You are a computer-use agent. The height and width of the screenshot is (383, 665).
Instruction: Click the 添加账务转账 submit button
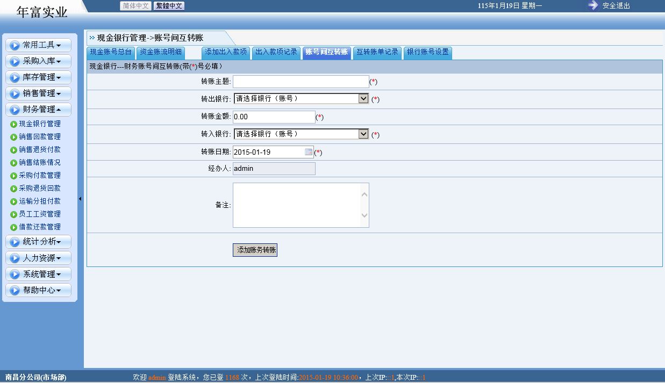255,250
